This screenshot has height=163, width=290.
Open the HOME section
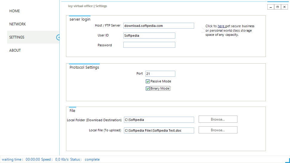tap(14, 11)
